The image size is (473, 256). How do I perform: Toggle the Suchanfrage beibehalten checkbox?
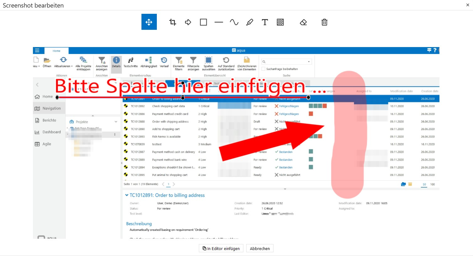[x=263, y=69]
